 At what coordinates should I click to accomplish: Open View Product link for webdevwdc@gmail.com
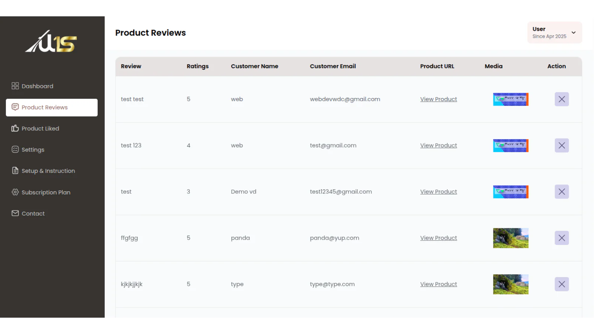click(438, 99)
